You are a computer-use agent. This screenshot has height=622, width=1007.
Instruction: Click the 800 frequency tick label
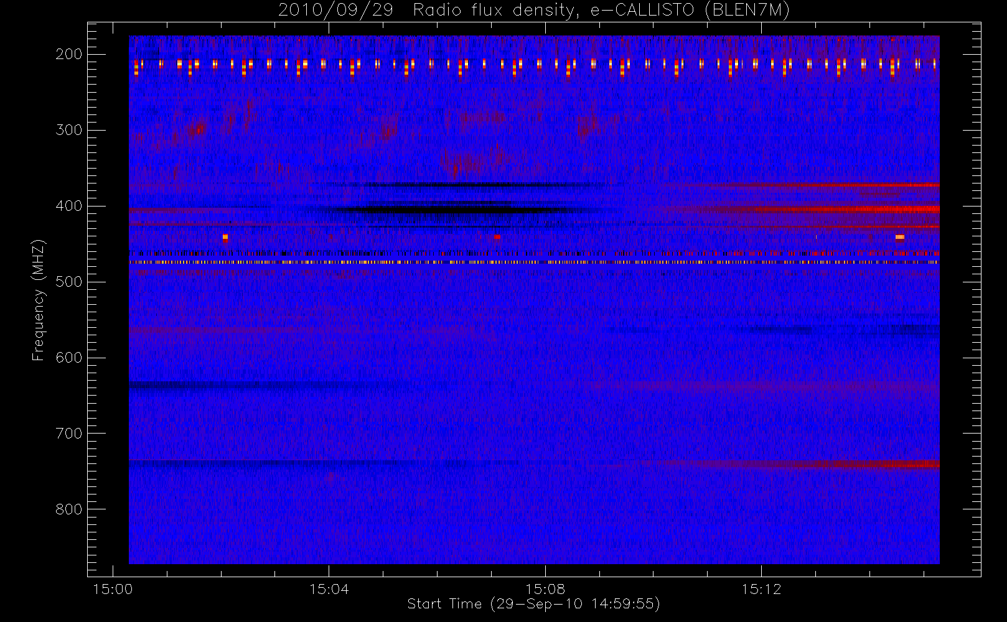(x=69, y=509)
